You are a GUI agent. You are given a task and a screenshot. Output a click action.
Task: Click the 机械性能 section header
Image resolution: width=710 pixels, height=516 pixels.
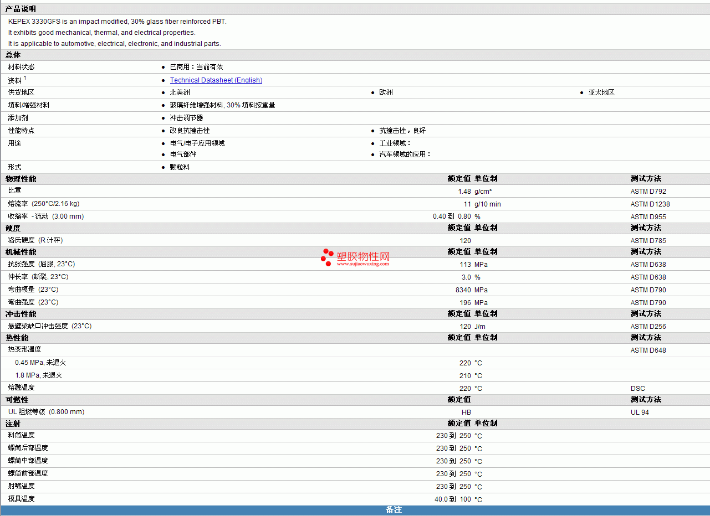click(x=21, y=252)
